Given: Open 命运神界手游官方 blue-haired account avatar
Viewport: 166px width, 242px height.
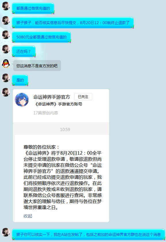Looking at the screenshot, I should (22, 100).
